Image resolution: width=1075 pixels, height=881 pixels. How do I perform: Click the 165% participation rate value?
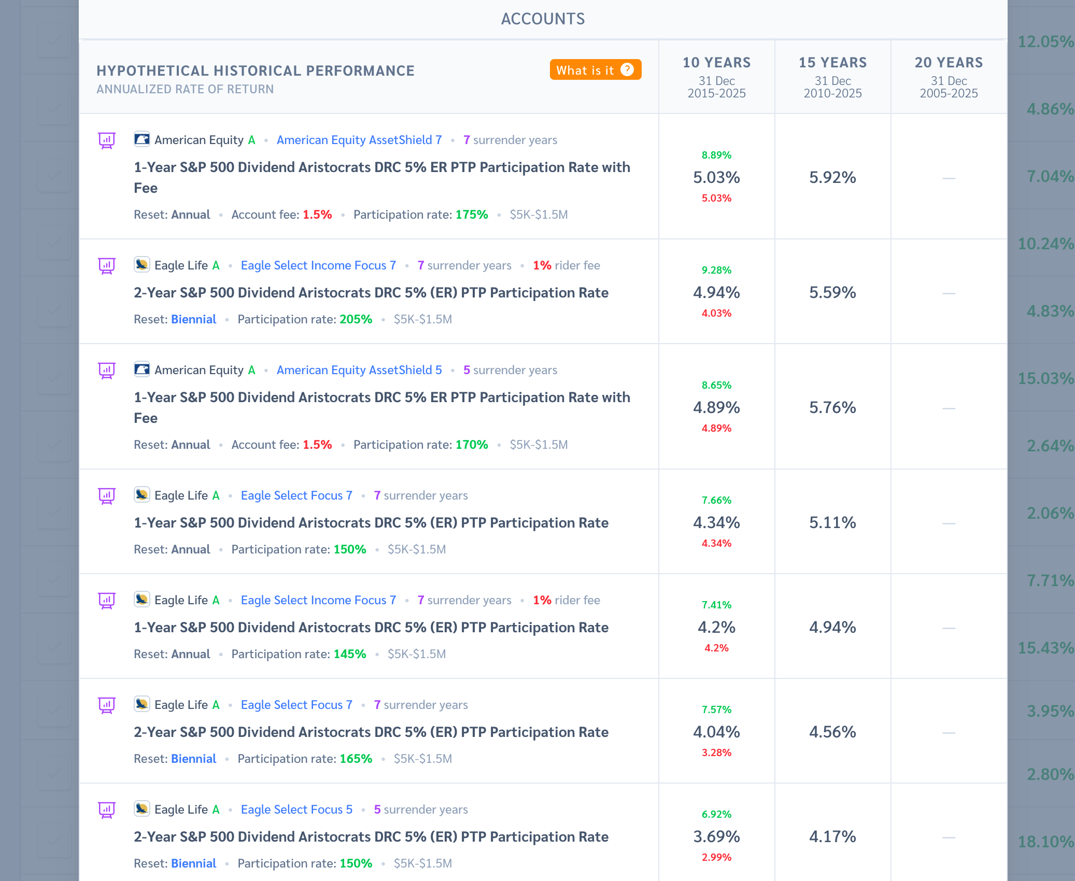356,759
